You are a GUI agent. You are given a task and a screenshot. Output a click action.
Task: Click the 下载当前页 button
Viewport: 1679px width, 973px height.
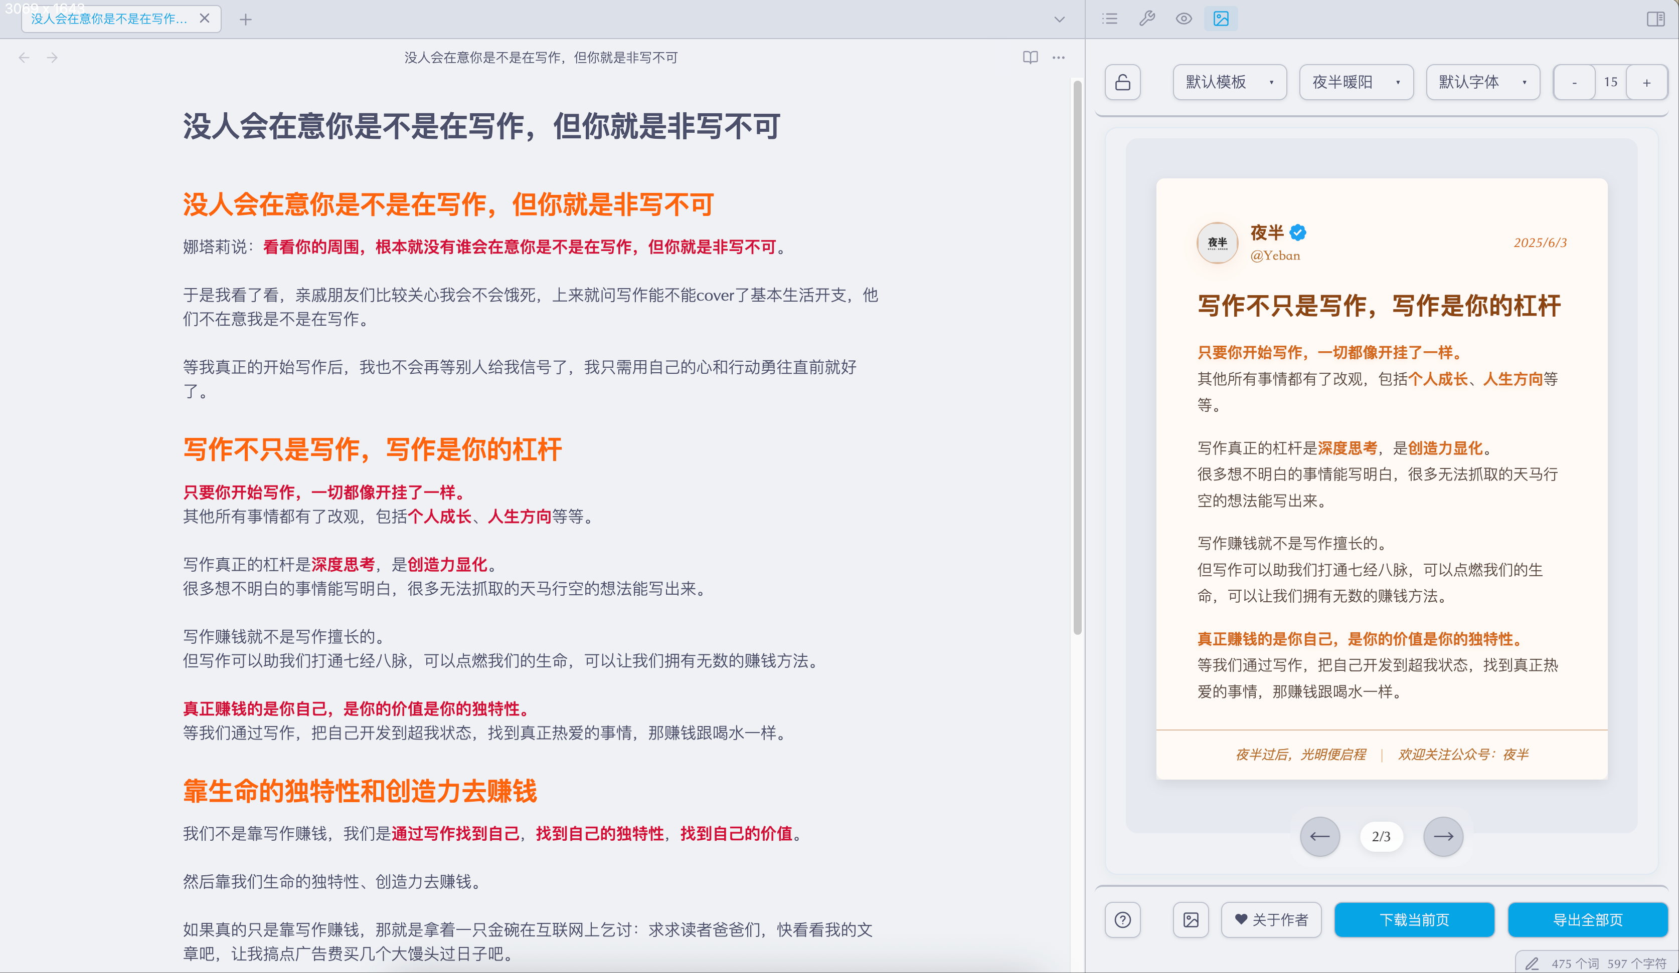[1414, 920]
